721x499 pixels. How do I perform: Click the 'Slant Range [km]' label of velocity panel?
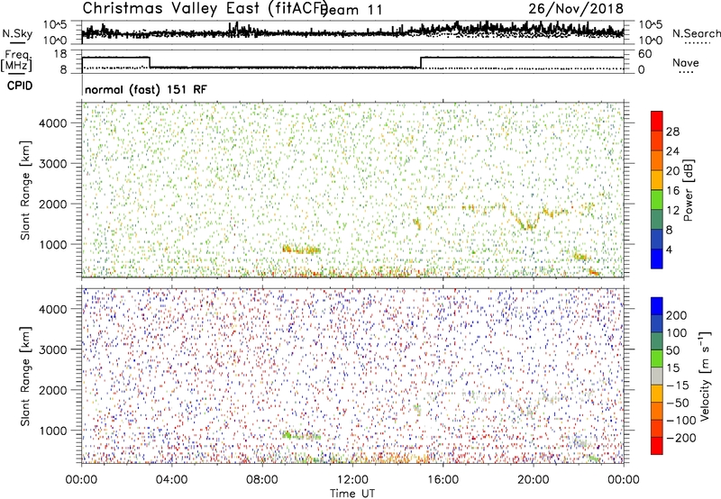[25, 377]
